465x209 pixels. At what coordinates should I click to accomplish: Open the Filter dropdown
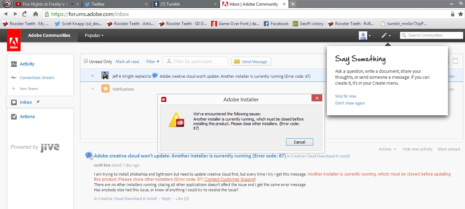[153, 62]
